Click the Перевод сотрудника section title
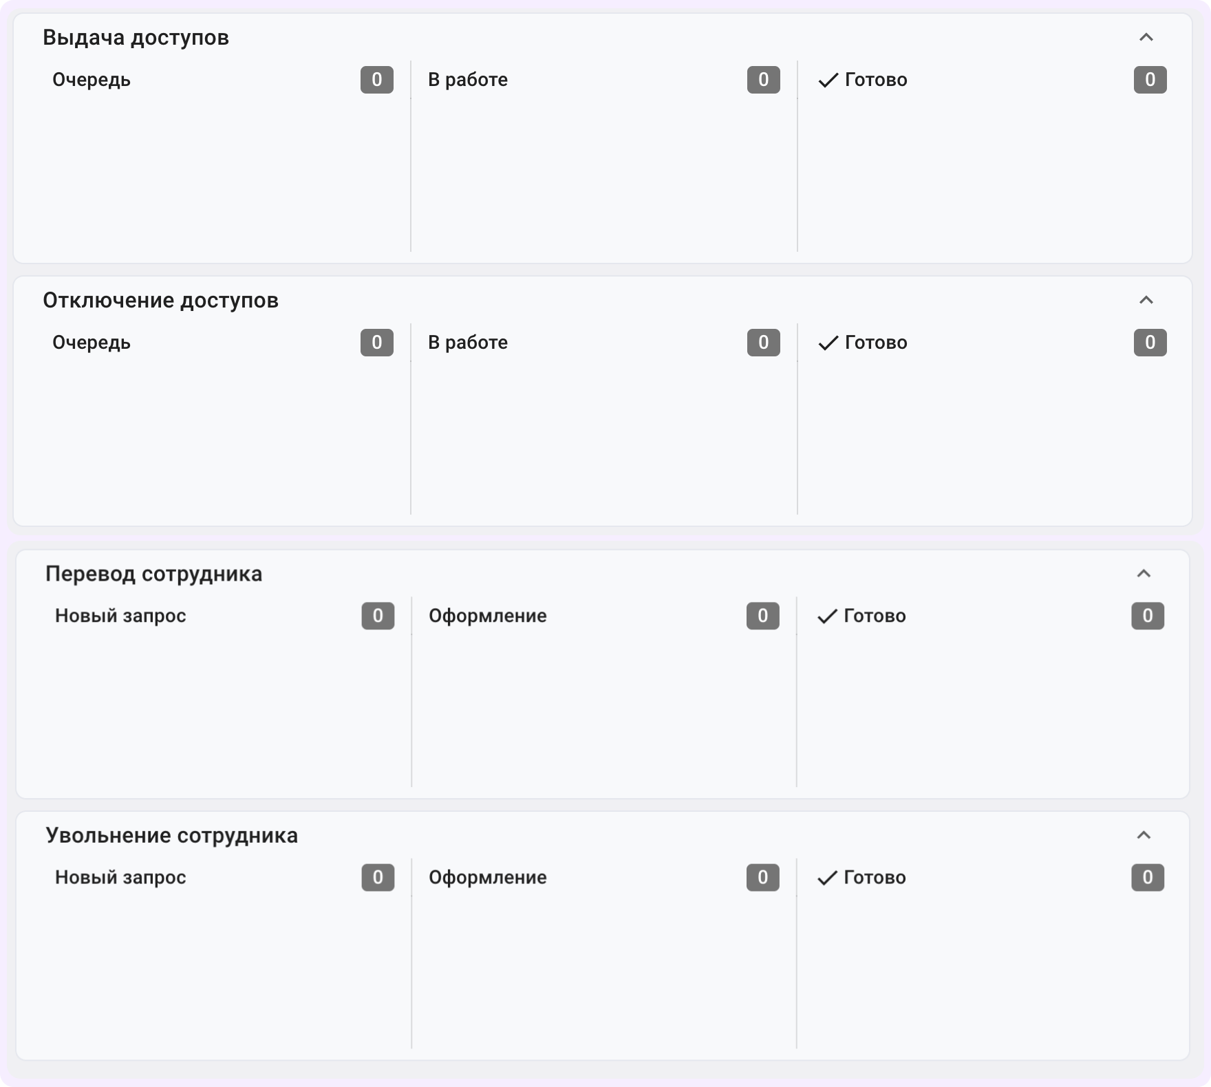Screen dimensions: 1211x1087 [x=153, y=574]
